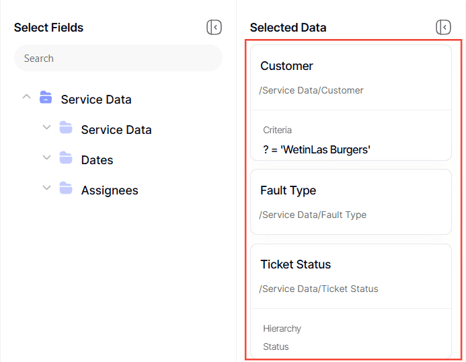Viewport: 466px width, 362px height.
Task: Click the root Service Data folder icon
Action: (46, 98)
